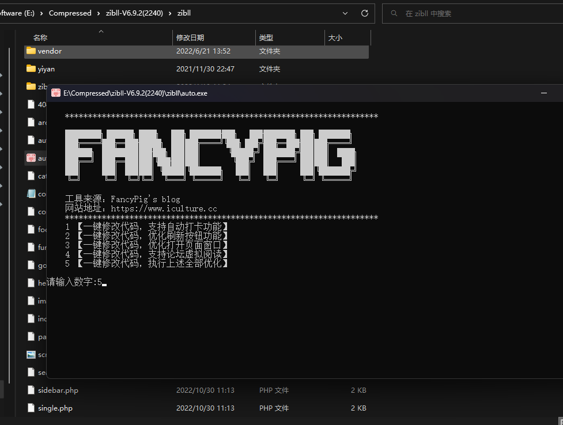Click the search magnifier icon
Viewport: 563px width, 425px height.
394,13
